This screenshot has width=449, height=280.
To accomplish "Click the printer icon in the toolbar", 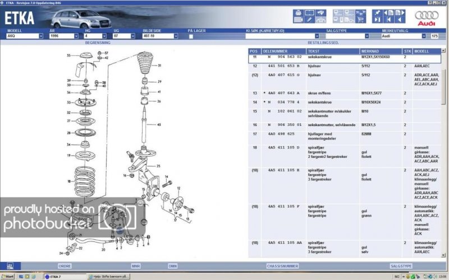I will [298, 12].
